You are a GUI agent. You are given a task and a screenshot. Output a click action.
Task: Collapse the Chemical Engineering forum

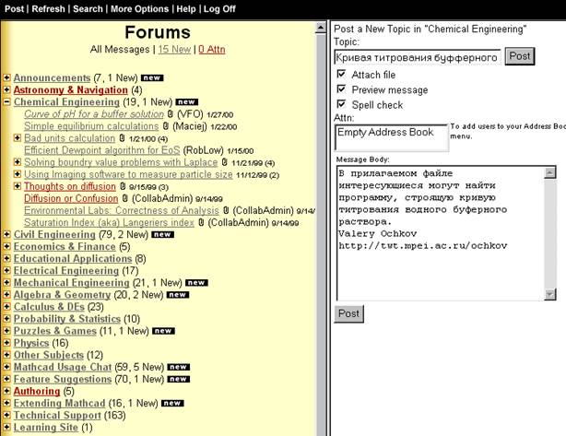point(6,101)
